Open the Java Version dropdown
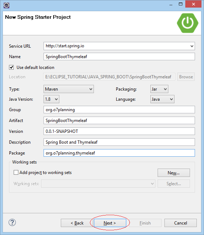 click(51, 99)
